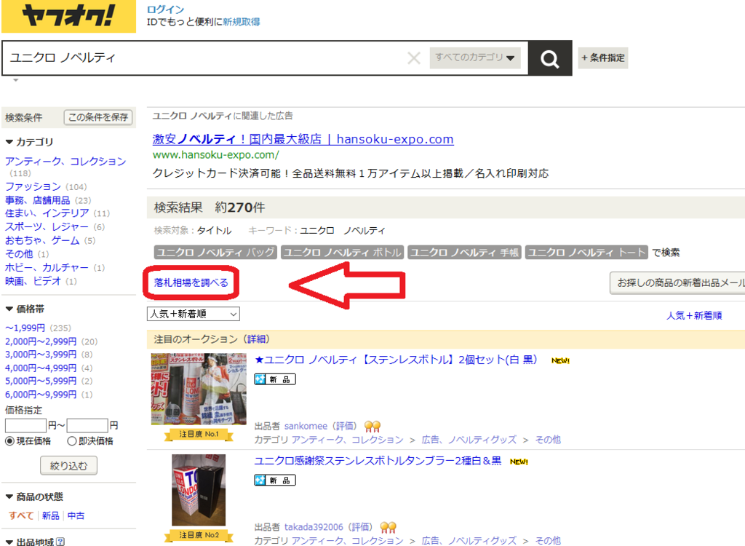Open the ユニクロ感謝祭ステンレスボトルタンブラー listing title
Screen dimensions: 745x546
pos(378,460)
